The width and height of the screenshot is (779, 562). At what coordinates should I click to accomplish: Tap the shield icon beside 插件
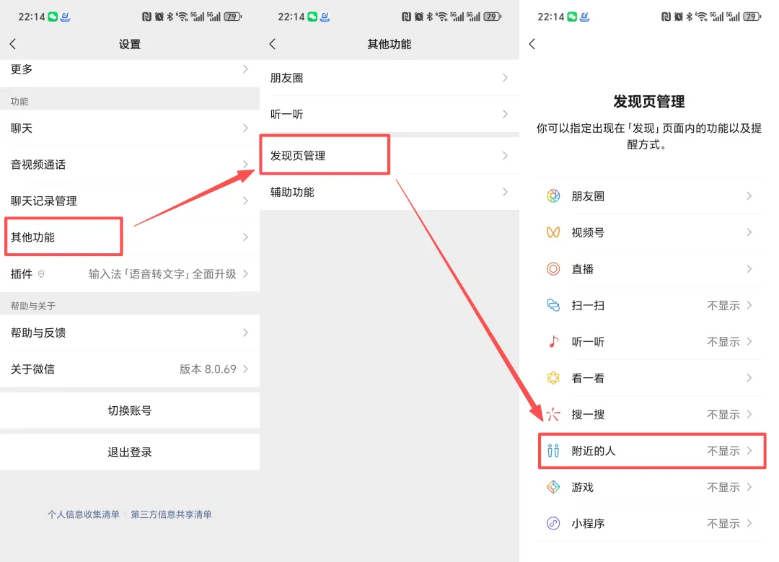(41, 274)
